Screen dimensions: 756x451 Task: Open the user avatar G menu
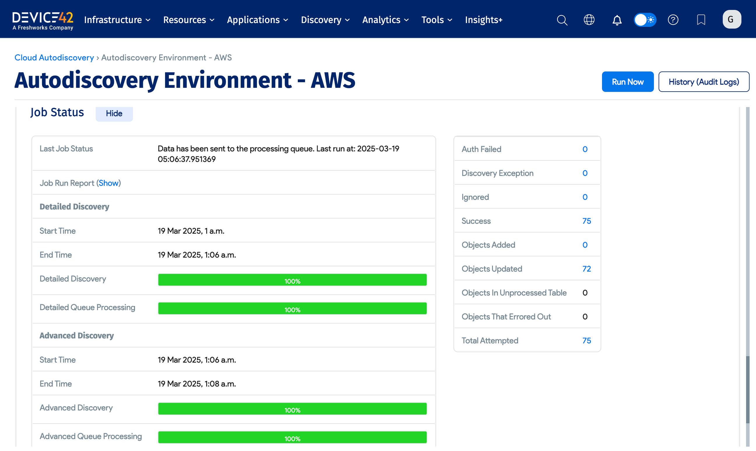coord(731,20)
